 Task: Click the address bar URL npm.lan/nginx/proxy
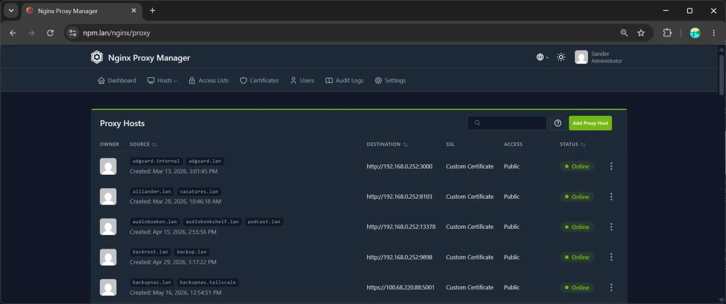tap(117, 33)
